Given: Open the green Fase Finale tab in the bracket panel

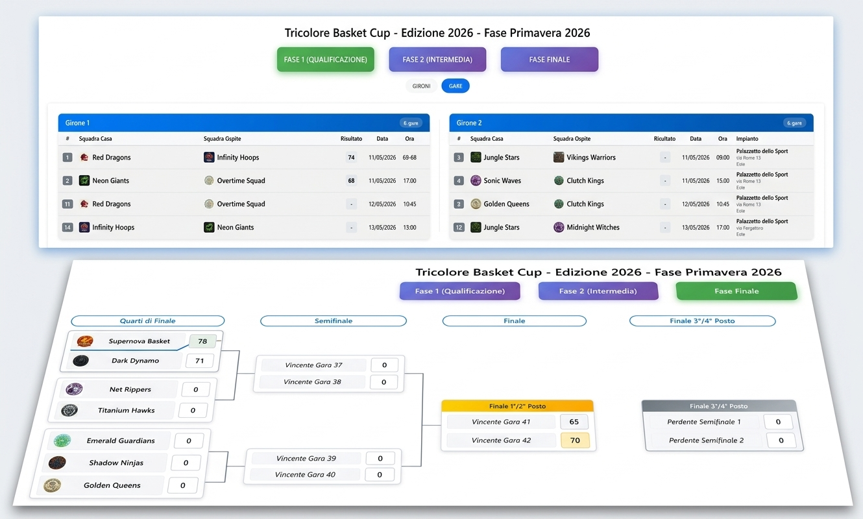Looking at the screenshot, I should [x=736, y=291].
